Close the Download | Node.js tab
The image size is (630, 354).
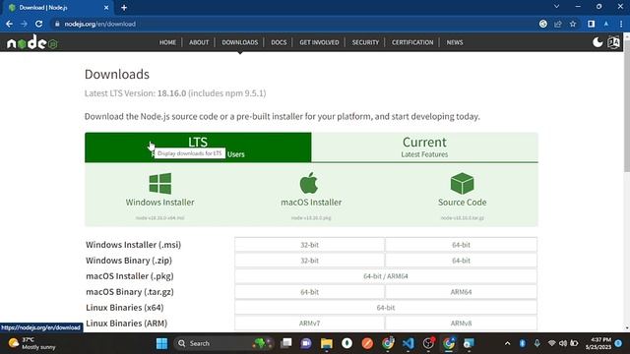point(106,8)
